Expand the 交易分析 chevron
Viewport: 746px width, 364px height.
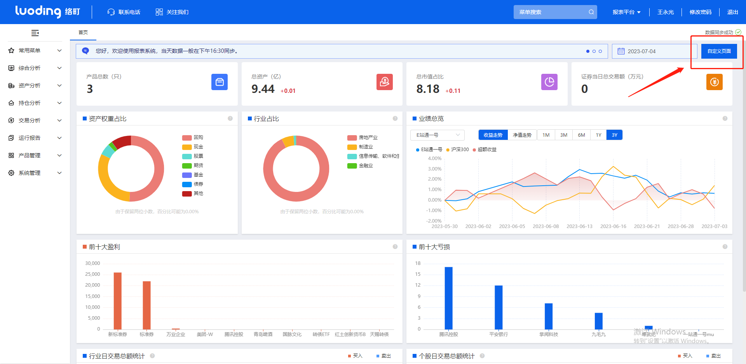tap(59, 120)
